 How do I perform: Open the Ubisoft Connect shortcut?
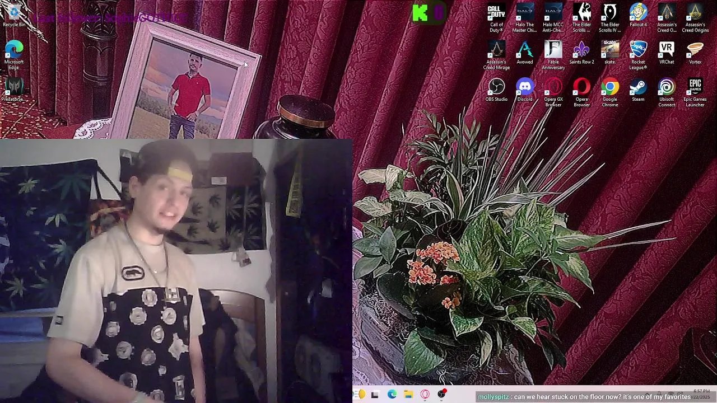[667, 93]
